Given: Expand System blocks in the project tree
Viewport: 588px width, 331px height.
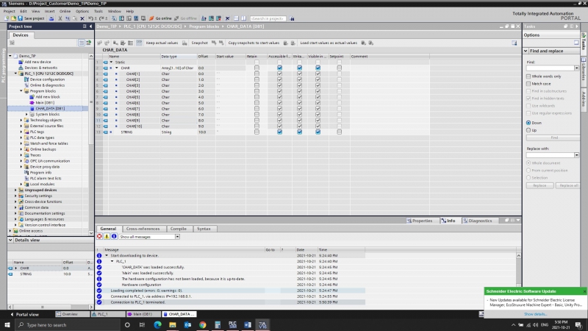Looking at the screenshot, I should pos(26,114).
